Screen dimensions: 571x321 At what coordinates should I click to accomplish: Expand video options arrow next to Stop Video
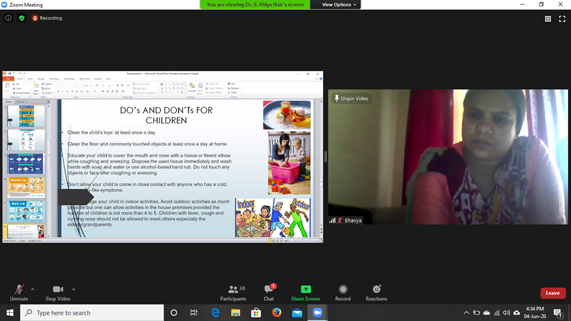74,289
